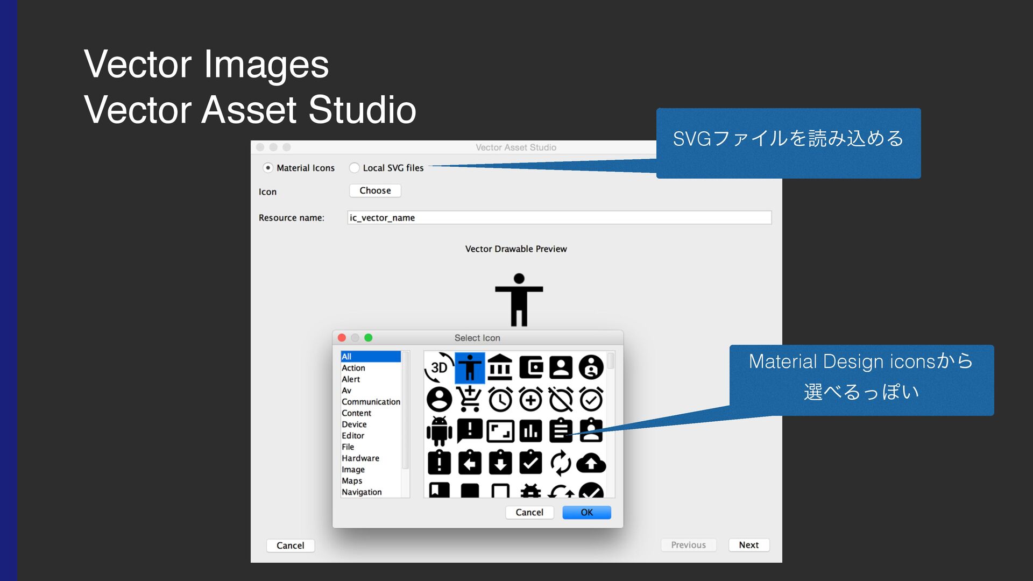Click the Previous wizard button
Viewport: 1033px width, 581px height.
pos(688,544)
